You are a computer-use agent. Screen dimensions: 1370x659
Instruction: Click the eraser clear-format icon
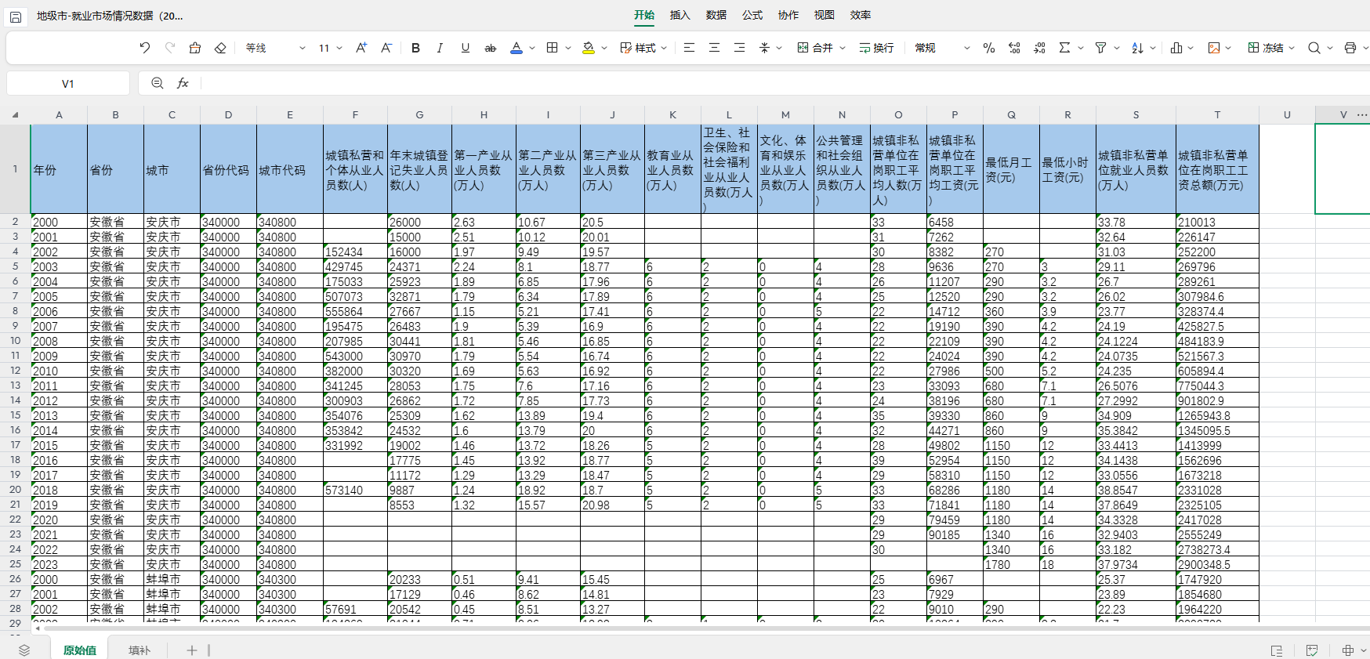click(x=220, y=48)
